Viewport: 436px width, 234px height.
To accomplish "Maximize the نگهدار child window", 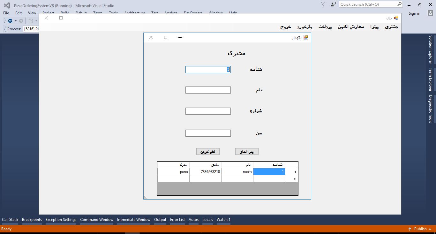I will pos(166,38).
